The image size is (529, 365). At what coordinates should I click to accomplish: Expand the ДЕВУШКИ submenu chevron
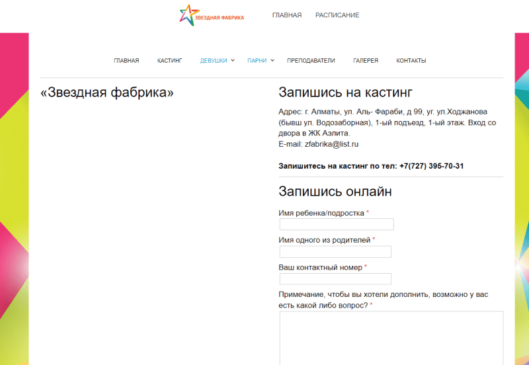(233, 61)
